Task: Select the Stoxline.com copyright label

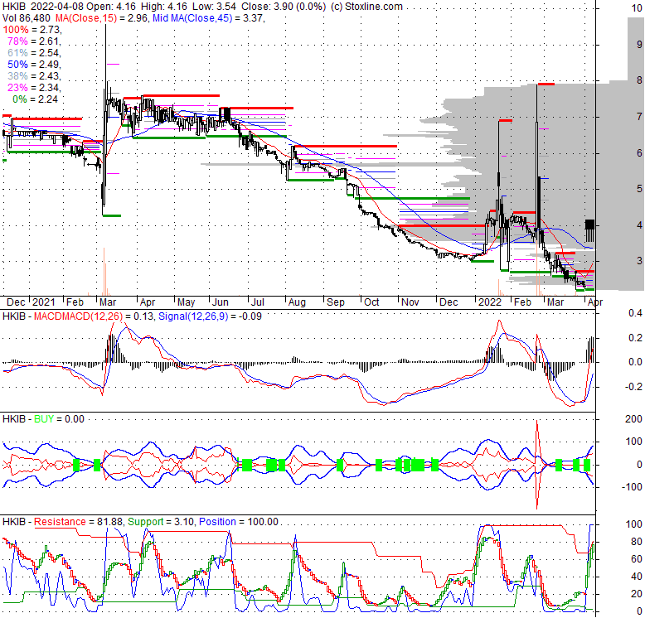Action: (x=366, y=7)
